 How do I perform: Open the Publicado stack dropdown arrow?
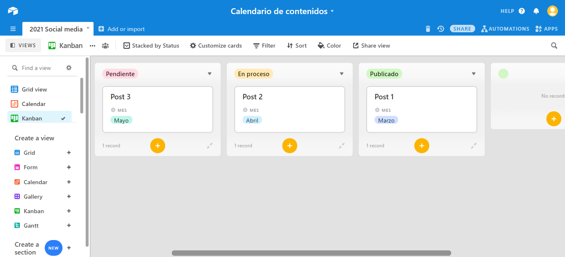[x=474, y=74]
